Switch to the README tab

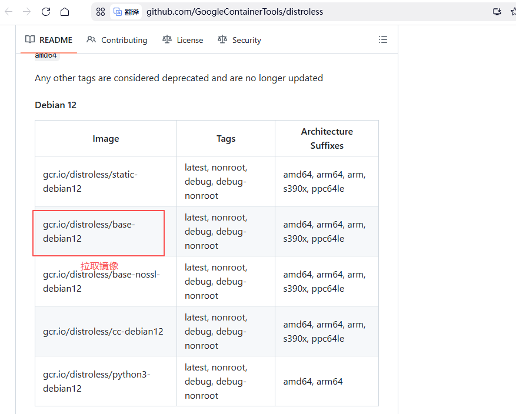click(49, 40)
